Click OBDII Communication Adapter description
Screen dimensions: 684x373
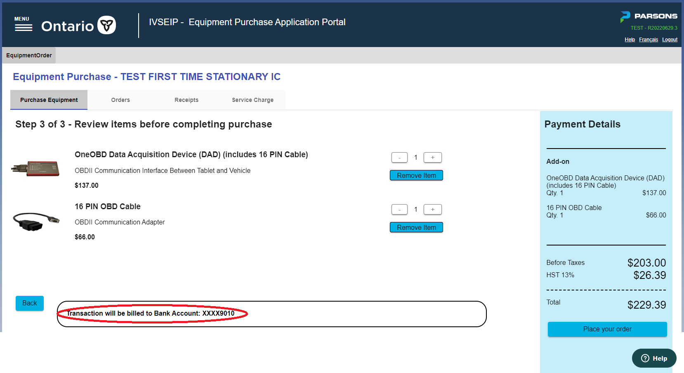120,222
